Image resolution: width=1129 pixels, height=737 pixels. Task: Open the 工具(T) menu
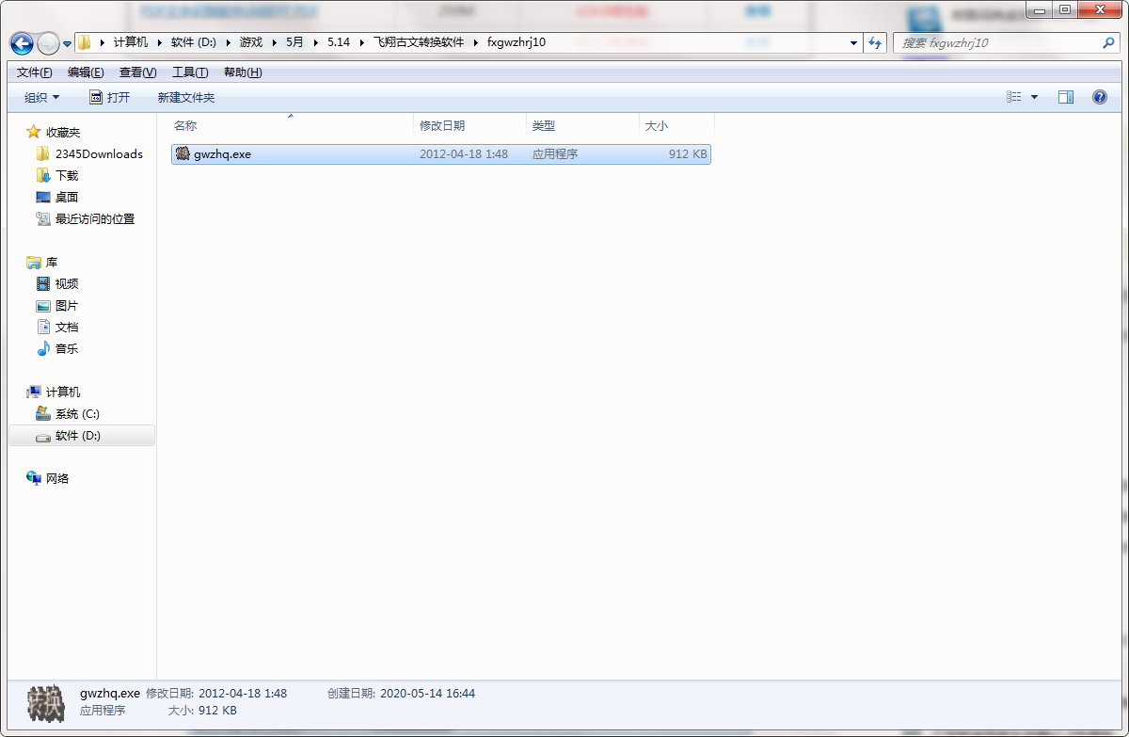pyautogui.click(x=190, y=72)
